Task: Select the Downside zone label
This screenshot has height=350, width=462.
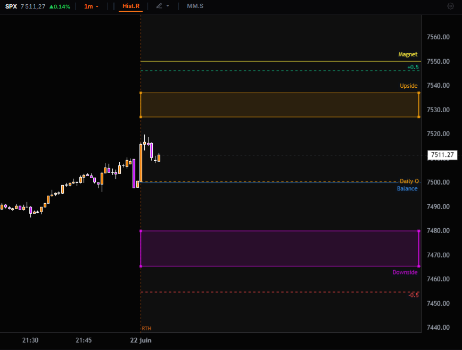Action: [405, 272]
